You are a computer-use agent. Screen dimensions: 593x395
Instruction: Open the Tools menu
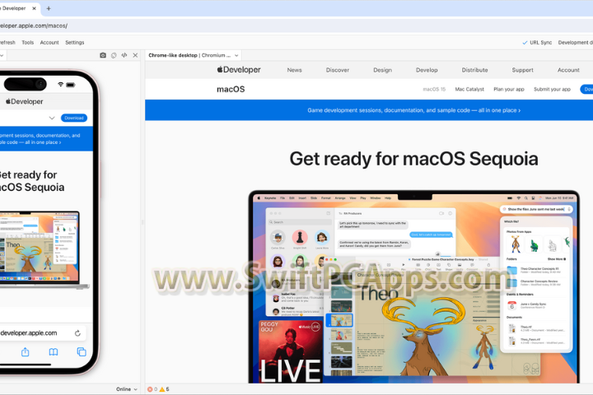pos(28,42)
